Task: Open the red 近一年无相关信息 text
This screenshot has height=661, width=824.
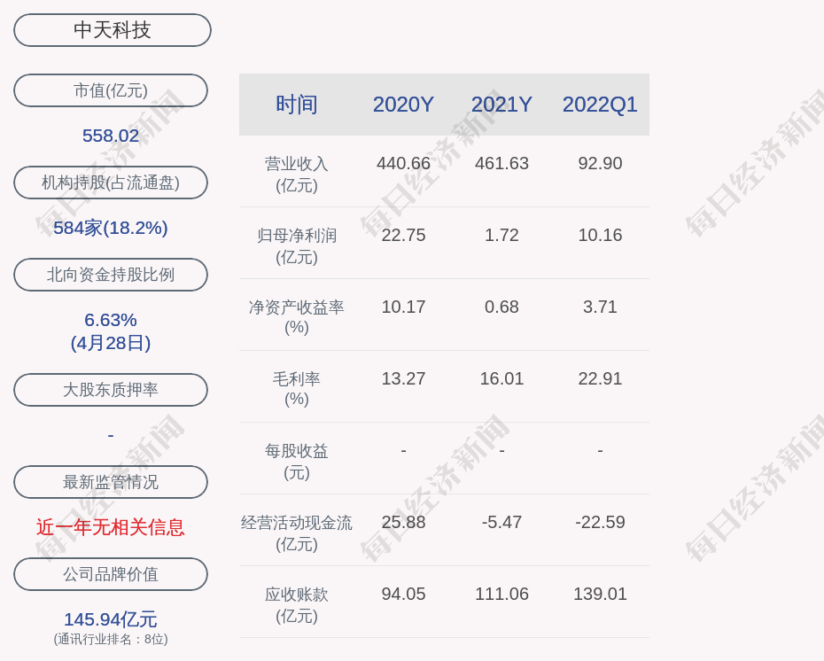Action: point(111,527)
